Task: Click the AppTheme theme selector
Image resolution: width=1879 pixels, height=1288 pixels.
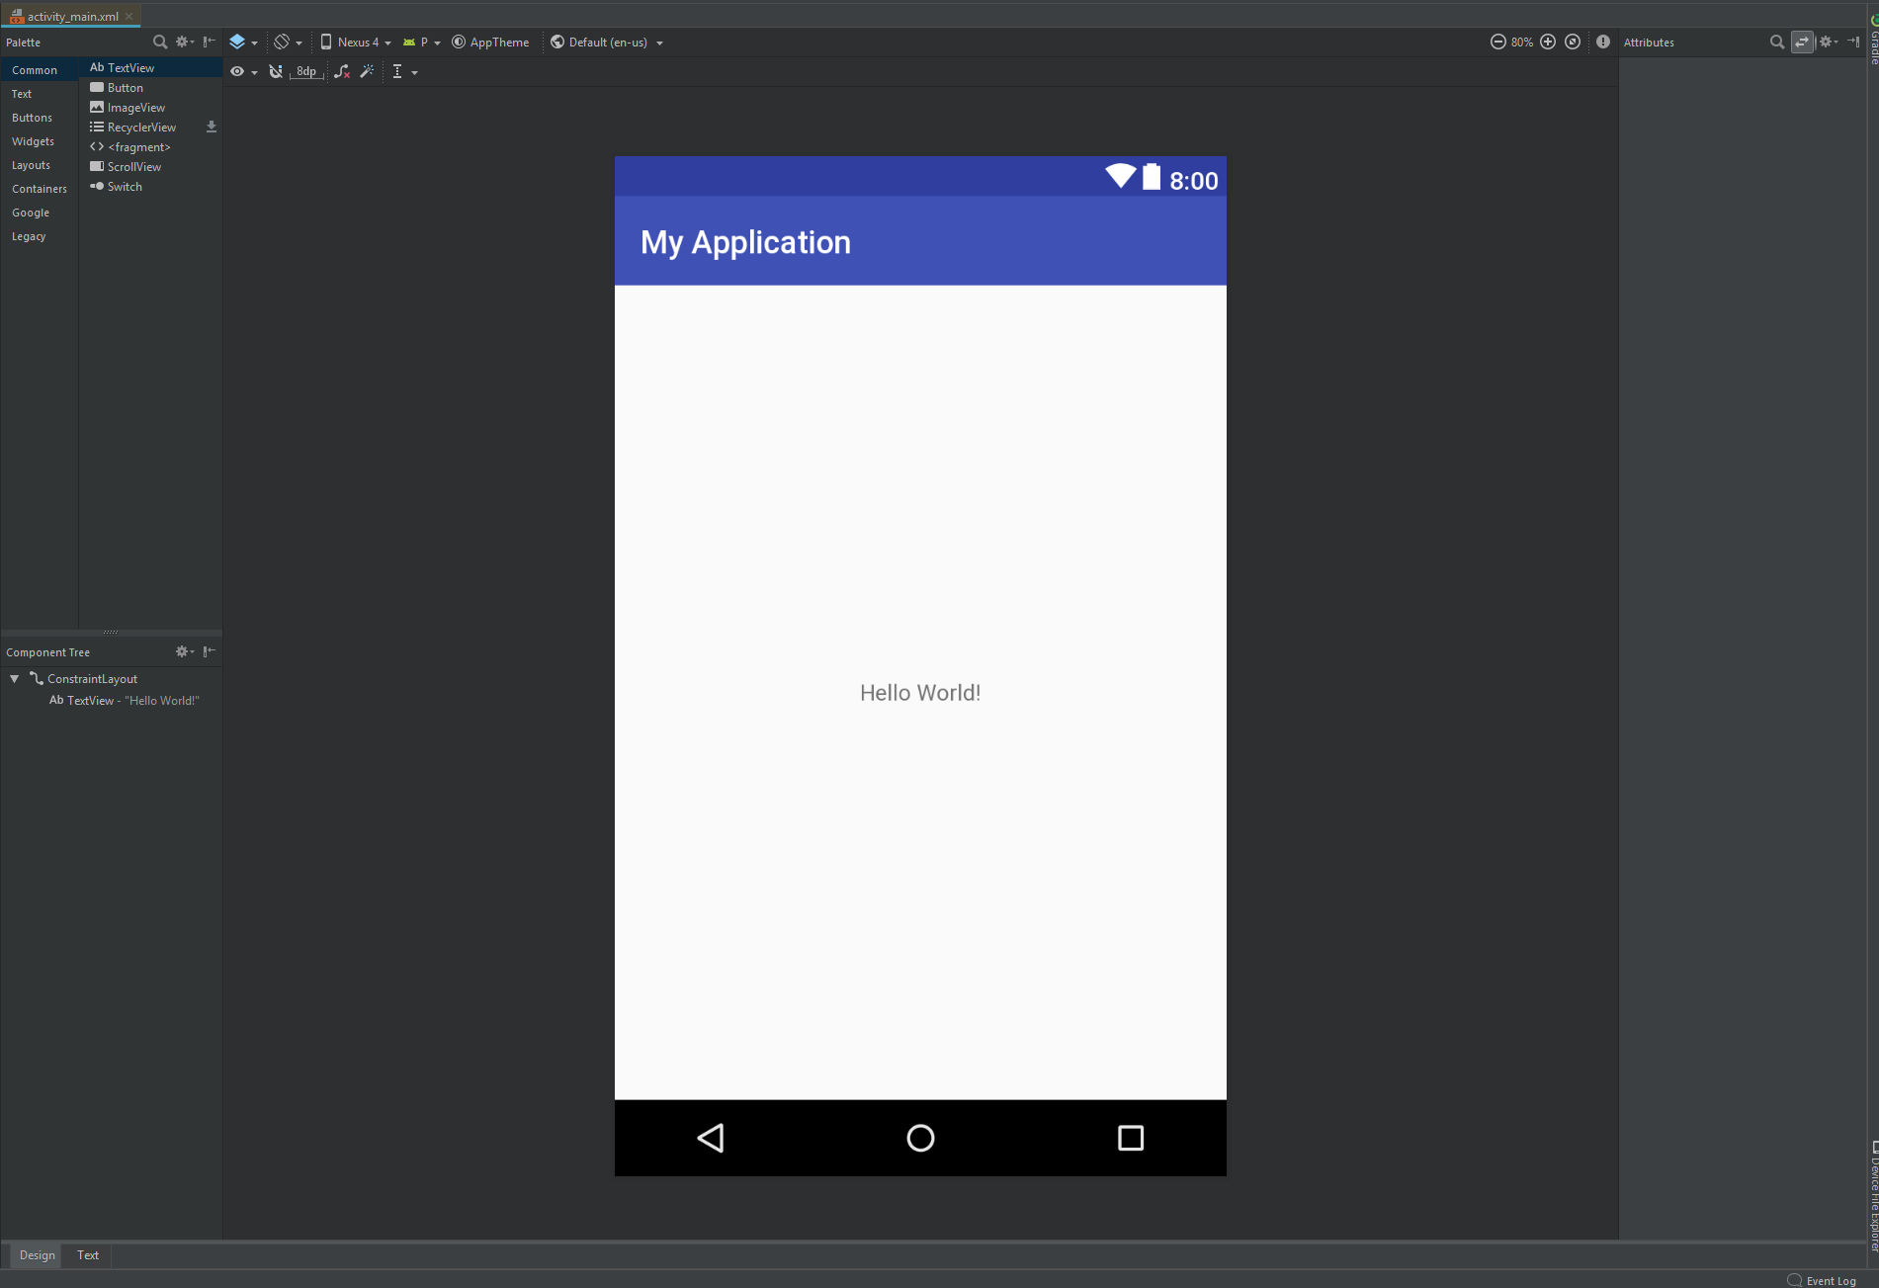Action: point(491,42)
